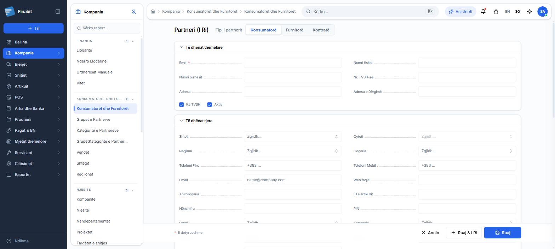
Task: Collapse Konsumatoret dhe Furnitoret group
Action: [x=133, y=99]
